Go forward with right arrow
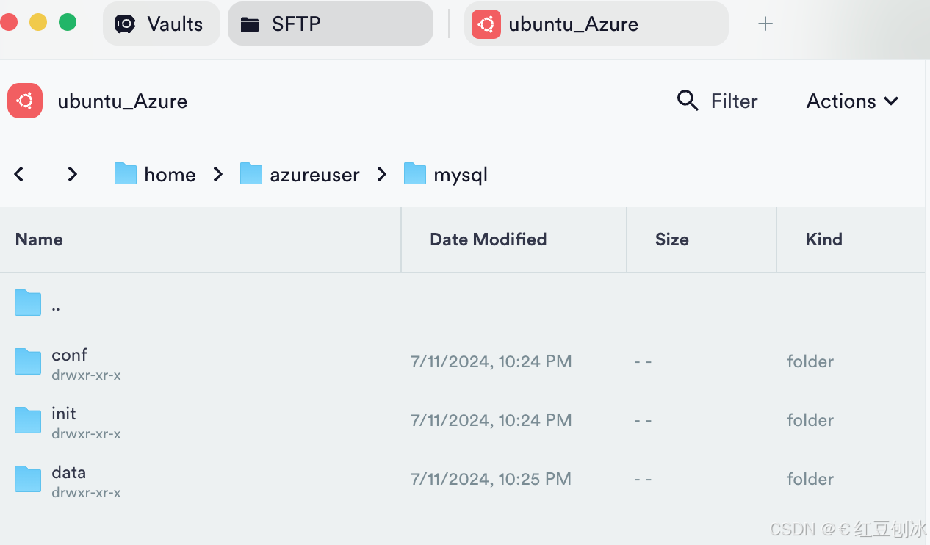The image size is (930, 545). (72, 174)
